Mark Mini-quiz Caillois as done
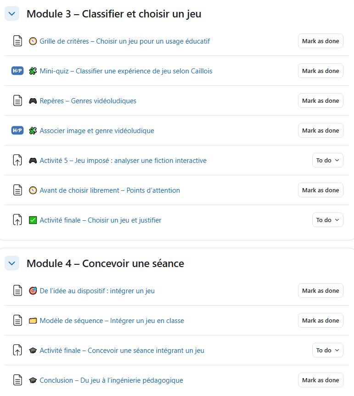 (x=320, y=71)
